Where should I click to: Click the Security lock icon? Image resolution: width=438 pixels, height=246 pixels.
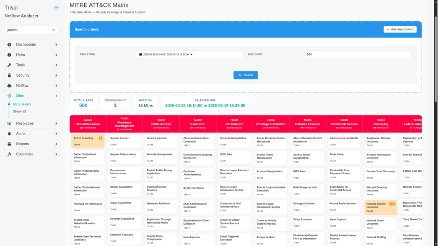point(9,75)
